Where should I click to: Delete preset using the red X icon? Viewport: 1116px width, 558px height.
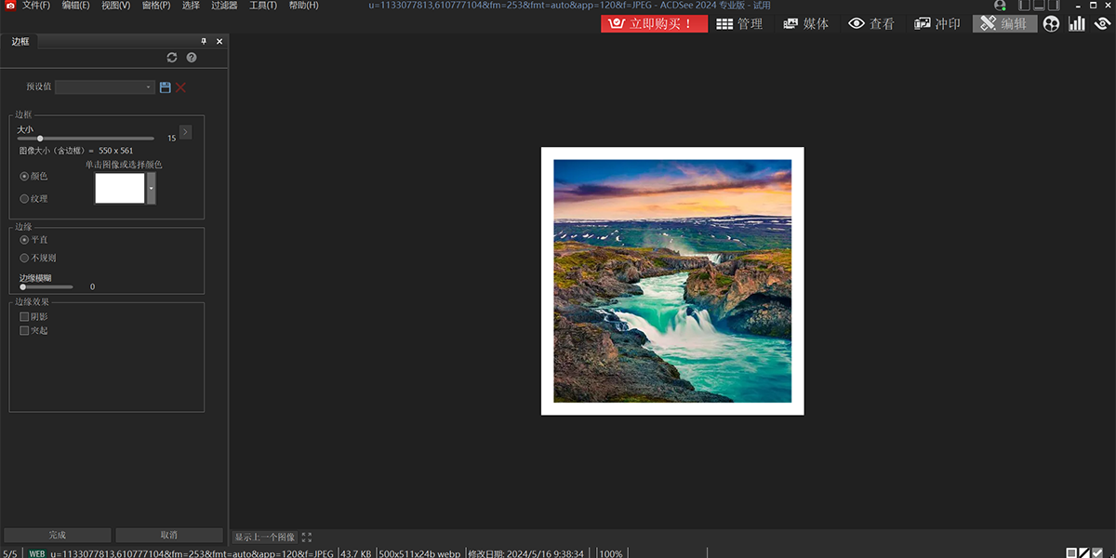click(180, 87)
